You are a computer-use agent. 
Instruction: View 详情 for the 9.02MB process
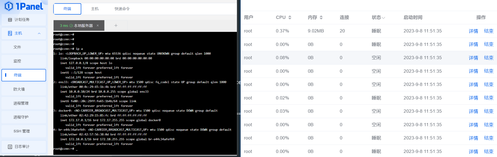pyautogui.click(x=473, y=31)
